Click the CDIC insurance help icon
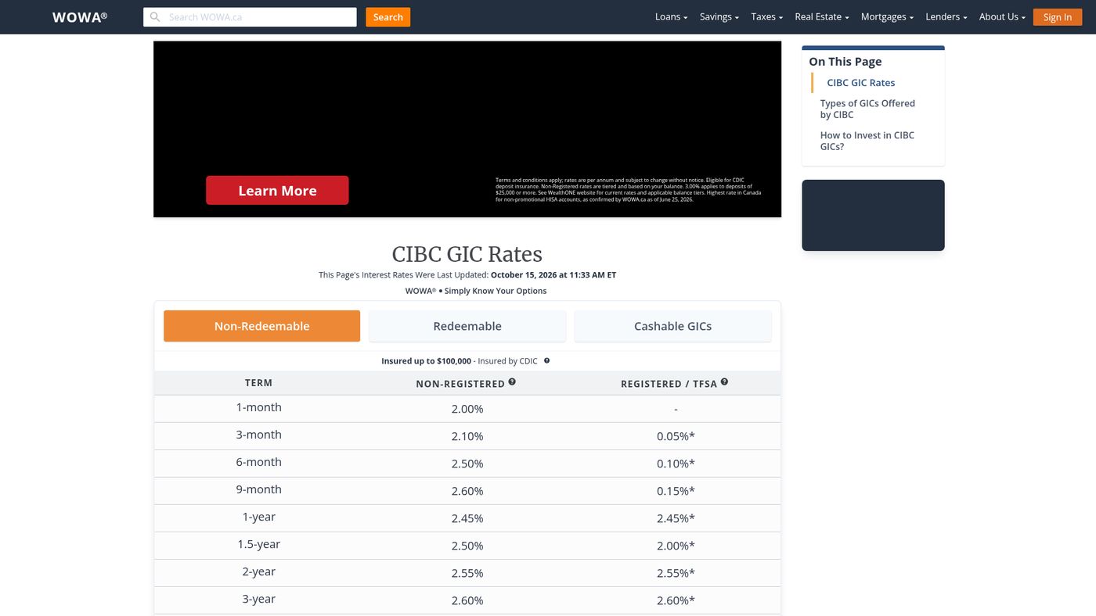Screen dimensions: 1096x616 (x=546, y=360)
